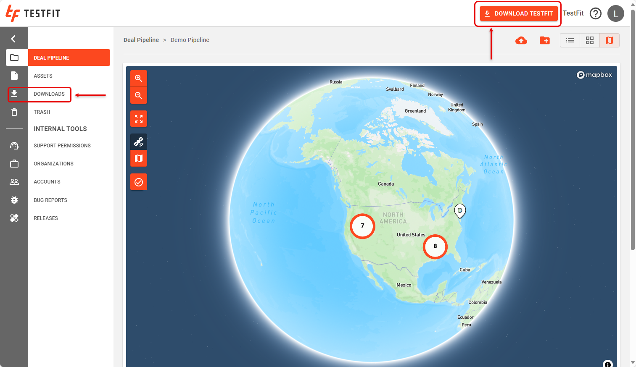
Task: Collapse the sidebar with the back chevron
Action: point(13,39)
